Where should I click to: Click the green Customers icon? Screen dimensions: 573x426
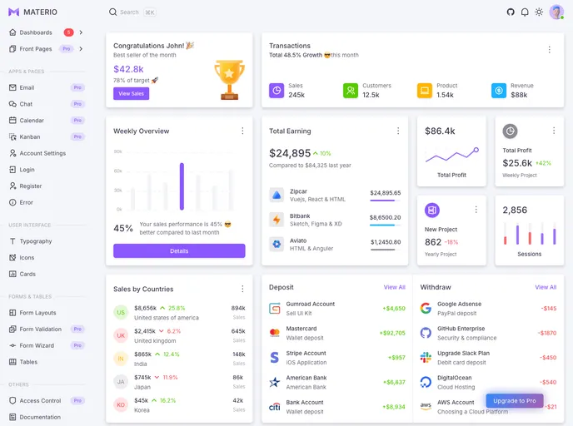pyautogui.click(x=351, y=91)
